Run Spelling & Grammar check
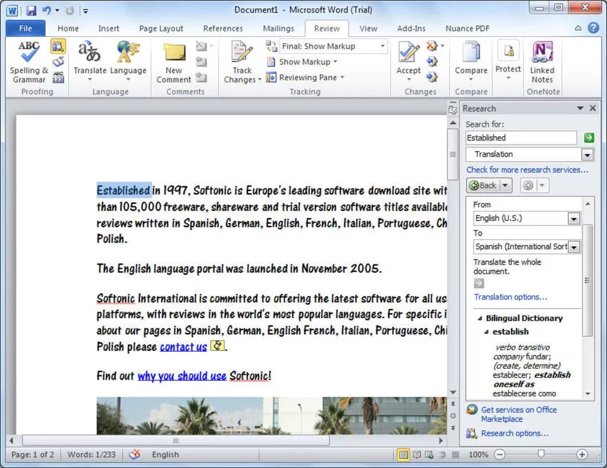 29,62
